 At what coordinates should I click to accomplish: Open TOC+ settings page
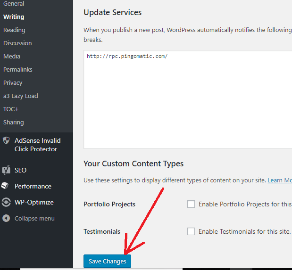coord(11,109)
